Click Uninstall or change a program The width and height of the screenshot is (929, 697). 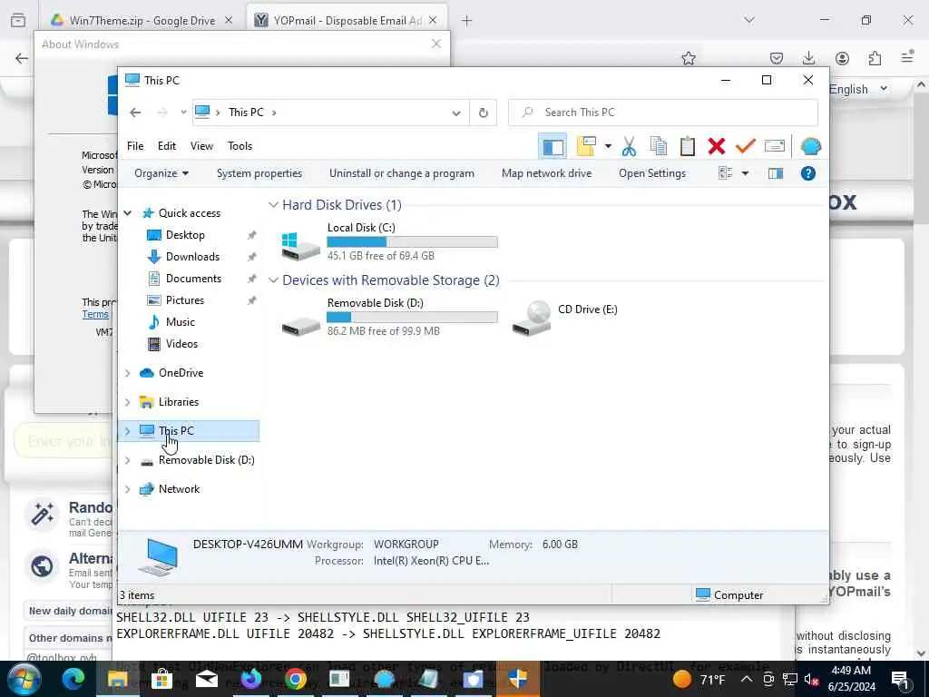(x=402, y=173)
